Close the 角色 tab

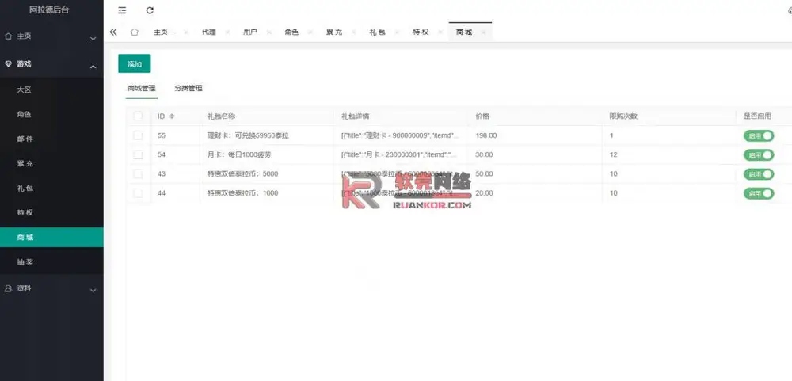[310, 32]
